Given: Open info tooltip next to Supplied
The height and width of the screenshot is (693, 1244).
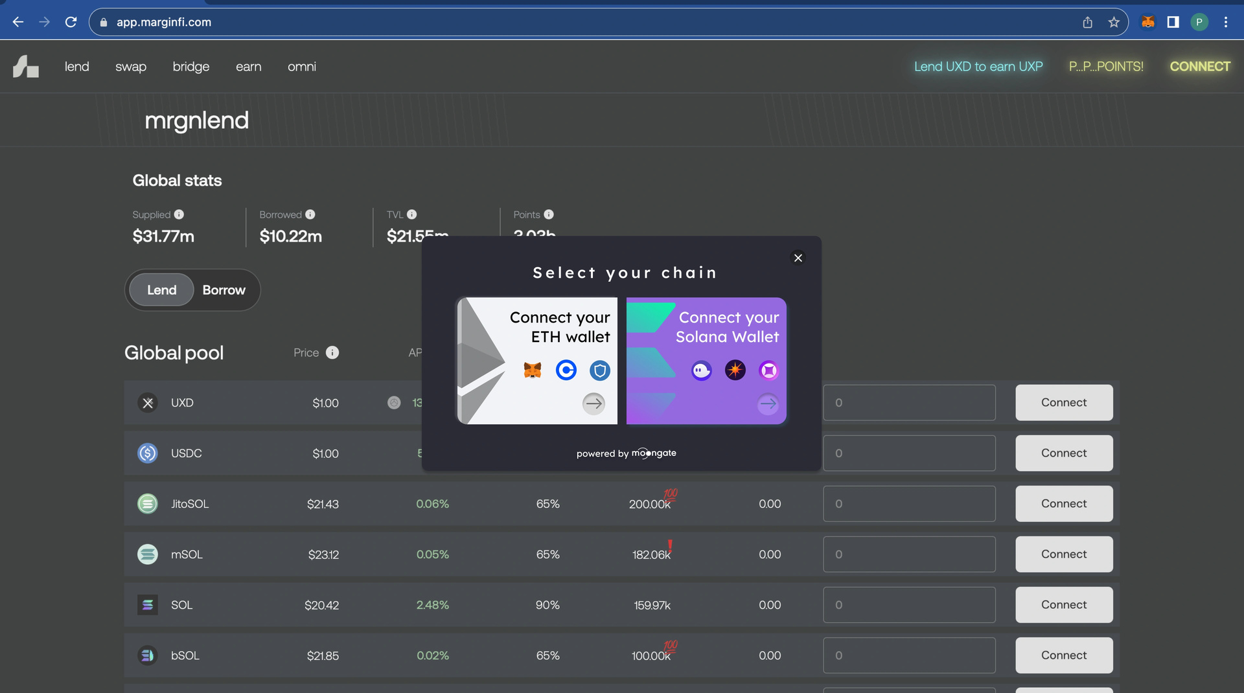Looking at the screenshot, I should click(x=179, y=214).
